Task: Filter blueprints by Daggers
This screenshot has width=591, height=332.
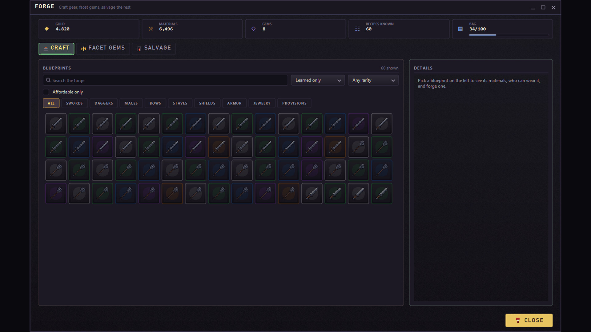Action: point(104,103)
